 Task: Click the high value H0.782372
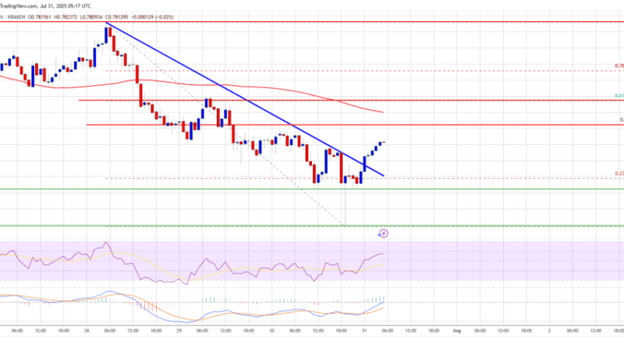pyautogui.click(x=66, y=17)
